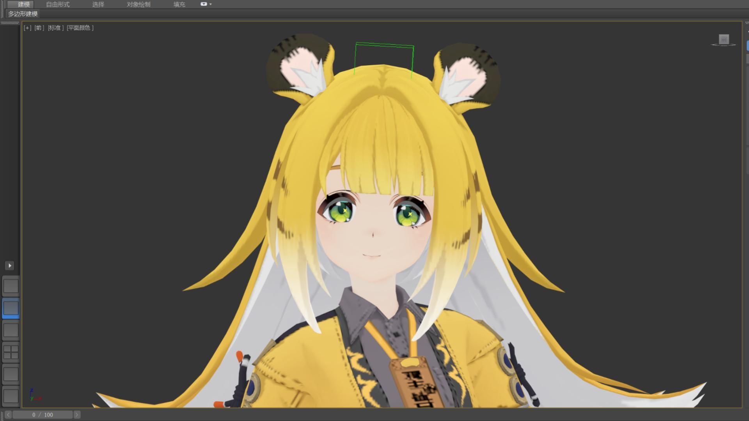Open the [平面颜色] viewport display menu
Image resolution: width=749 pixels, height=421 pixels.
tap(80, 28)
